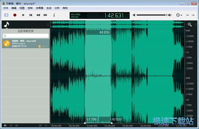Open the 编辑 menu
This screenshot has height=129, width=199.
[x=14, y=8]
